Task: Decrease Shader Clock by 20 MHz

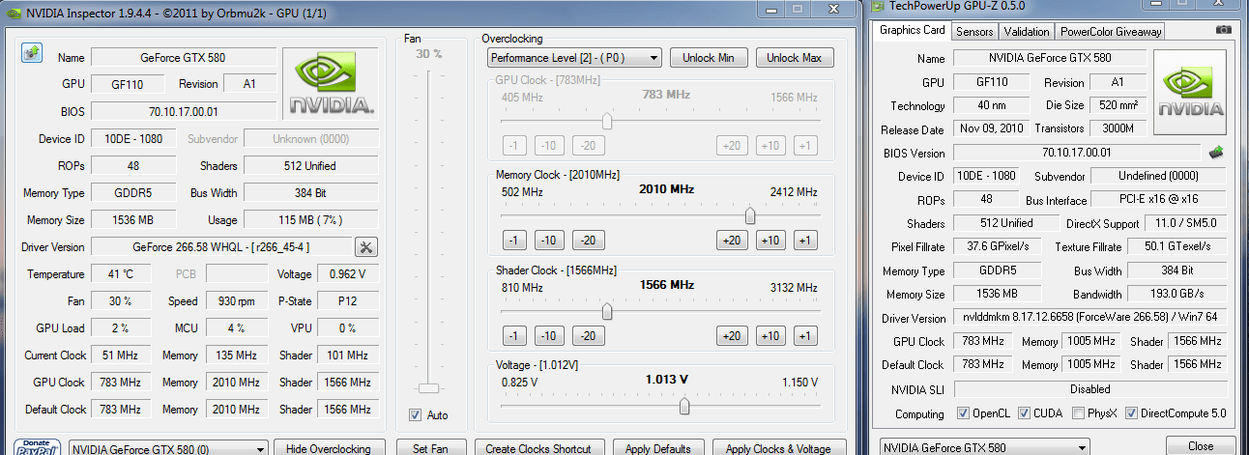Action: coord(588,335)
